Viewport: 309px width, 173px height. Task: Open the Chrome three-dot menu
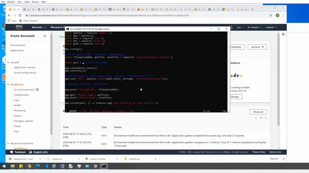(283, 15)
